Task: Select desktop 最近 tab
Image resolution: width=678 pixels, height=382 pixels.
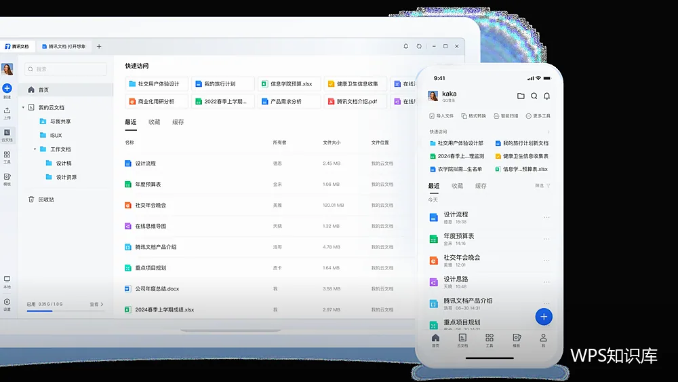Action: (x=131, y=122)
